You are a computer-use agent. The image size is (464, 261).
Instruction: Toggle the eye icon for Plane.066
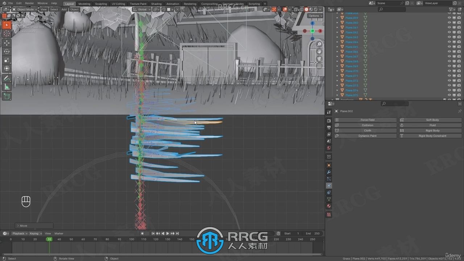click(449, 52)
